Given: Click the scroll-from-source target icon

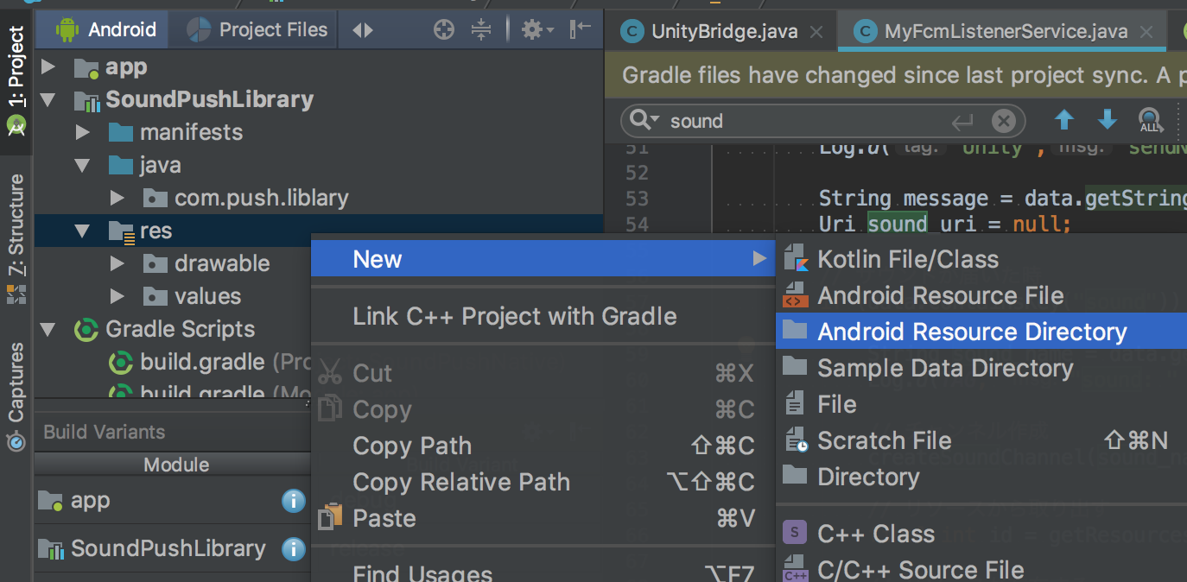Looking at the screenshot, I should click(443, 30).
